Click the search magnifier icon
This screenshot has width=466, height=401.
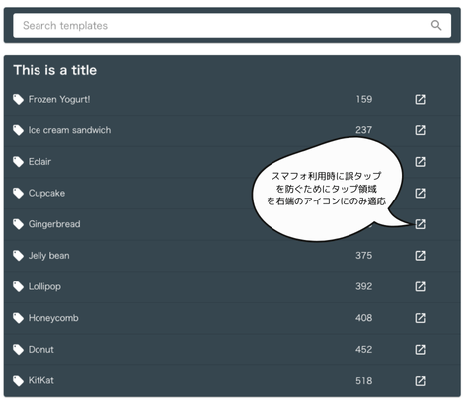point(436,25)
